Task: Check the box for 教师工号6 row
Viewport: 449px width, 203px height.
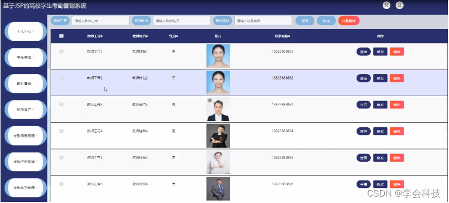Action: (x=61, y=184)
